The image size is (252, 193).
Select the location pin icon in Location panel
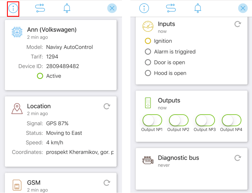pos(17,109)
